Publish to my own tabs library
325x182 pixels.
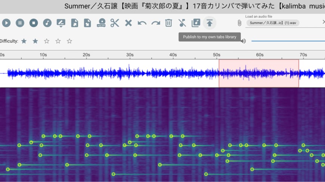click(x=210, y=23)
